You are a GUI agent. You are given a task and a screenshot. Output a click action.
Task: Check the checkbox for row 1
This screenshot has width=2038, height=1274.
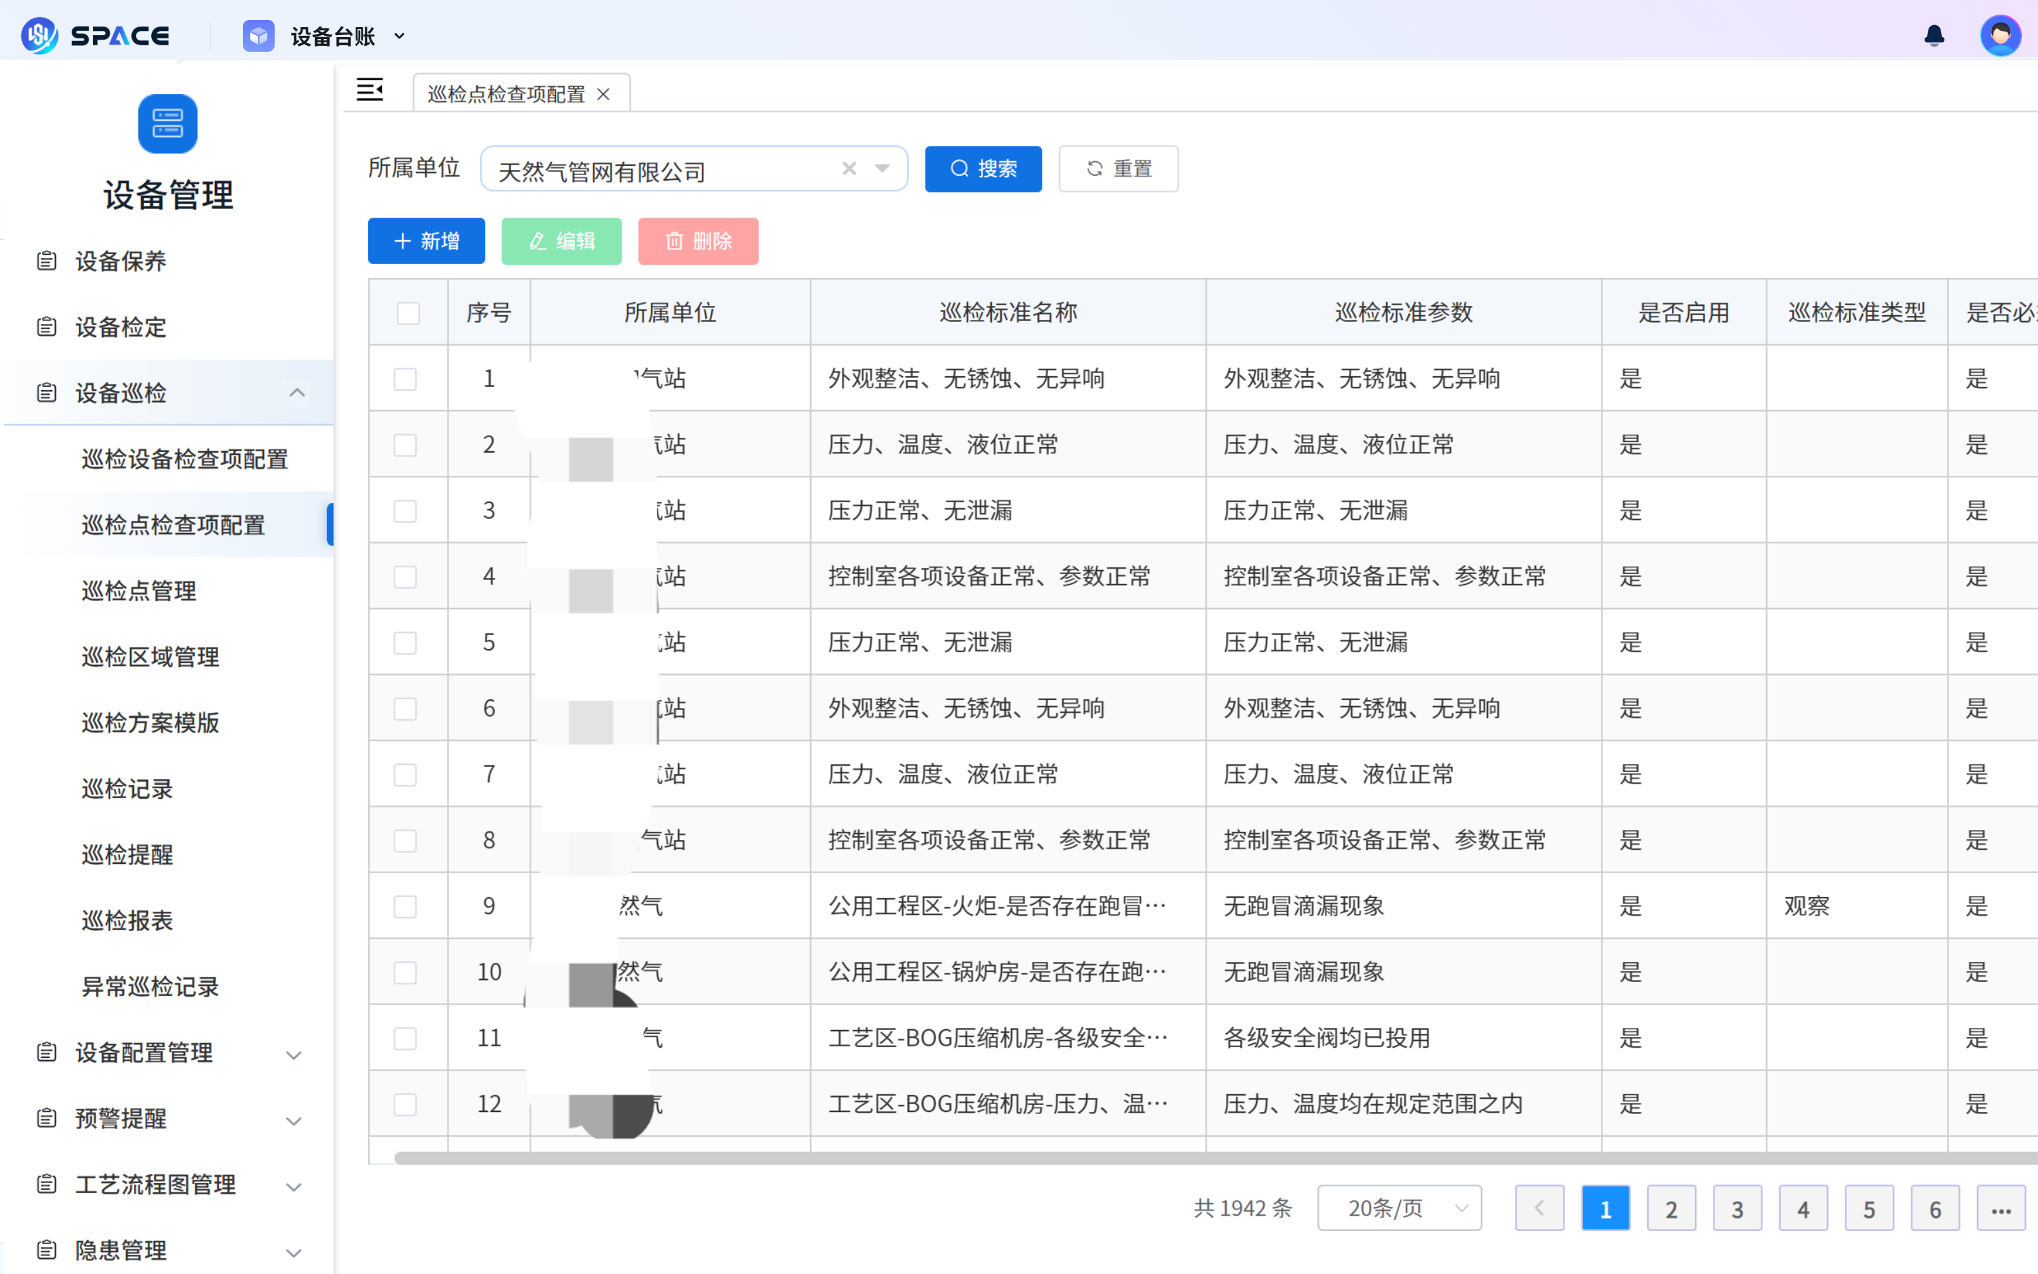pyautogui.click(x=406, y=378)
